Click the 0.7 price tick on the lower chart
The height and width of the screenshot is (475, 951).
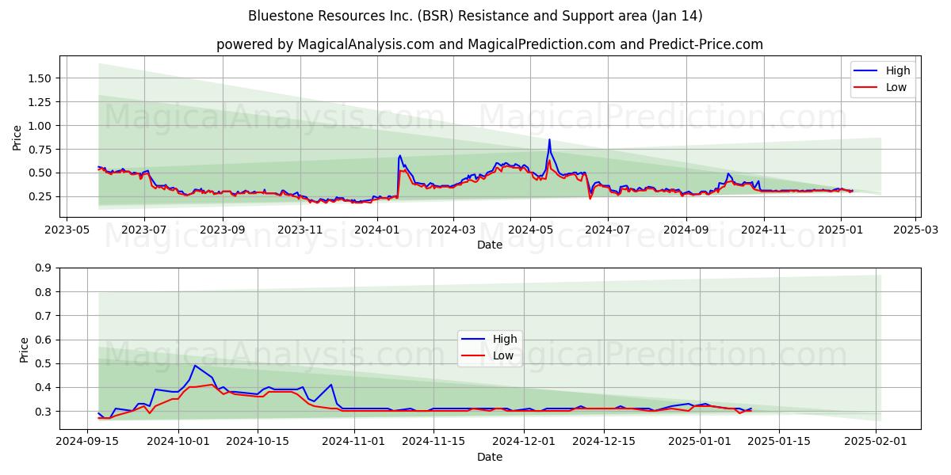pyautogui.click(x=44, y=316)
